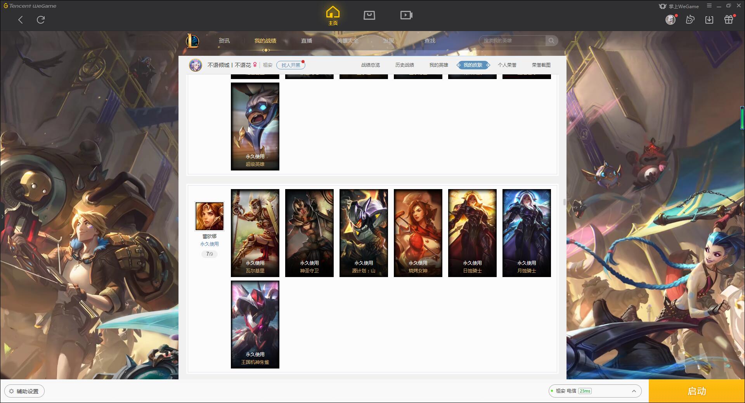Open the store bag icon in the top bar
Viewport: 745px width, 403px height.
(369, 15)
